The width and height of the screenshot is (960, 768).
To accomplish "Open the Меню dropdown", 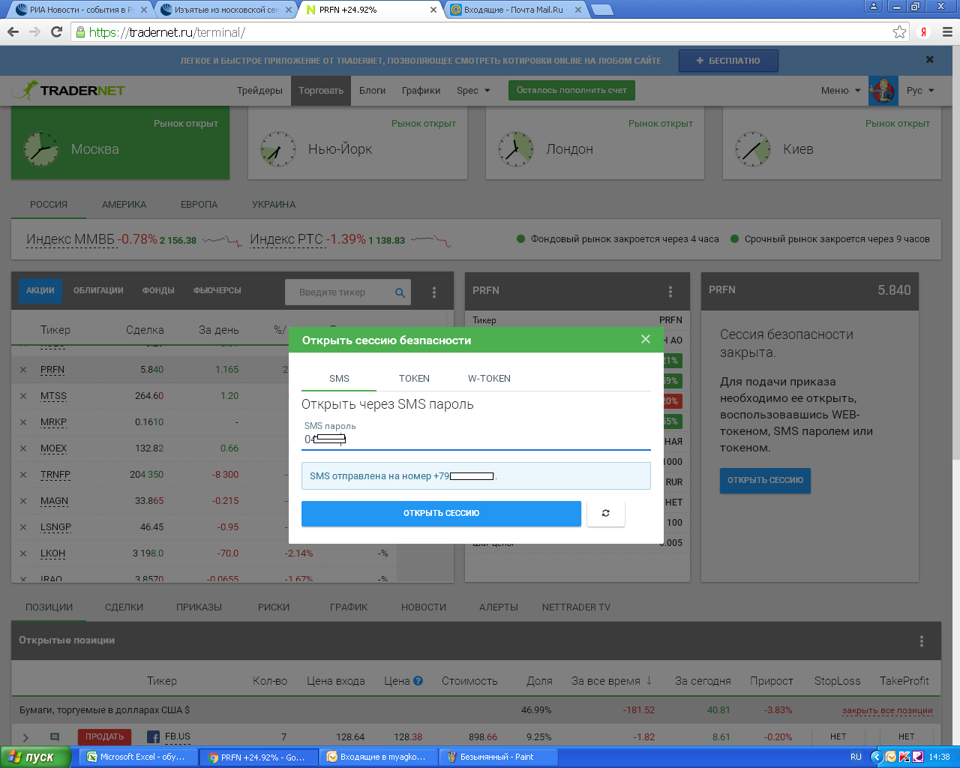I will pos(841,91).
